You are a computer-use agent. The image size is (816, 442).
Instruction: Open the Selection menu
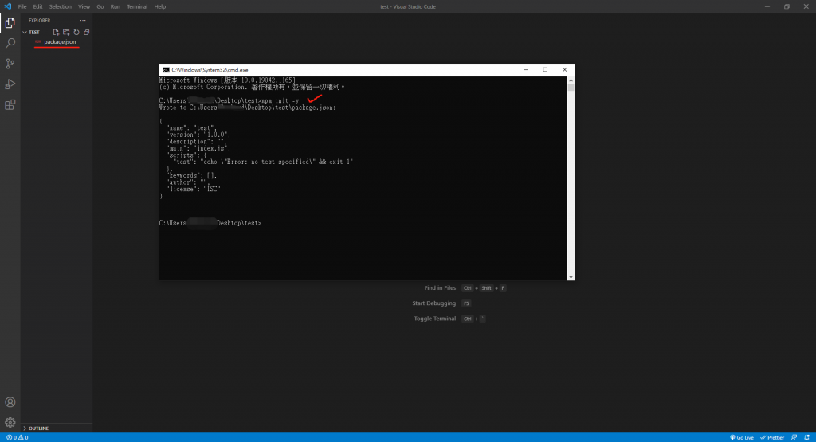[x=61, y=6]
